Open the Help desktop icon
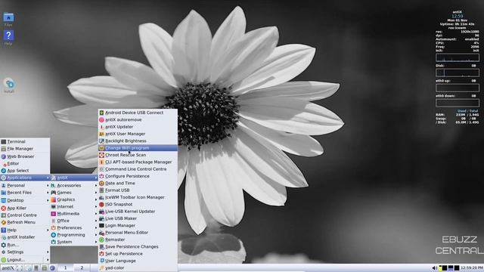The image size is (484, 272). (x=8, y=38)
